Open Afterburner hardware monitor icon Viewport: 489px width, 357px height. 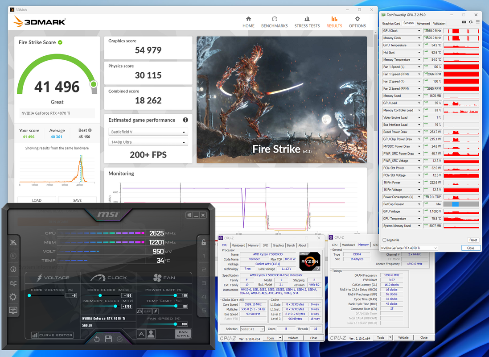(x=13, y=311)
